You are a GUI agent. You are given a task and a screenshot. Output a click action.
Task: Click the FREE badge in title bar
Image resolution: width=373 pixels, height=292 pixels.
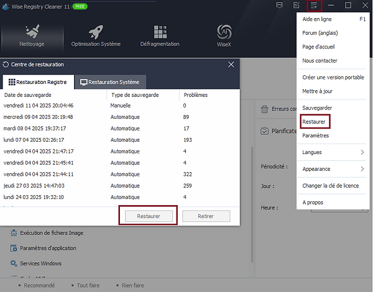pyautogui.click(x=80, y=6)
